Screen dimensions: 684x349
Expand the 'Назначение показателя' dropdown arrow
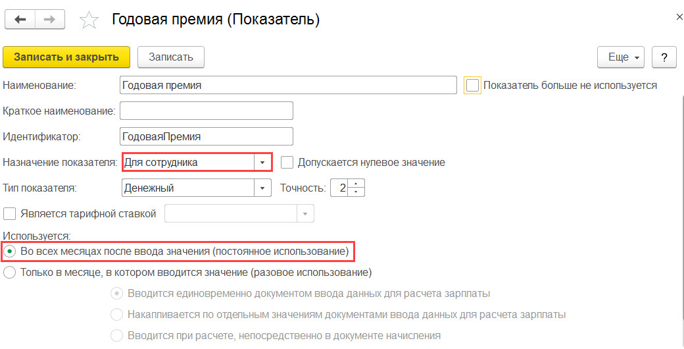262,163
